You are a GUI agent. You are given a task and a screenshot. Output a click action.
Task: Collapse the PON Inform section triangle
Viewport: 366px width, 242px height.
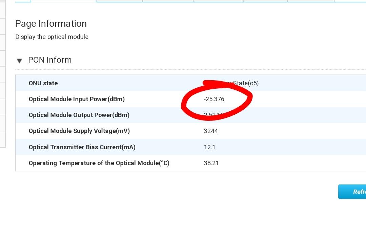click(x=19, y=61)
